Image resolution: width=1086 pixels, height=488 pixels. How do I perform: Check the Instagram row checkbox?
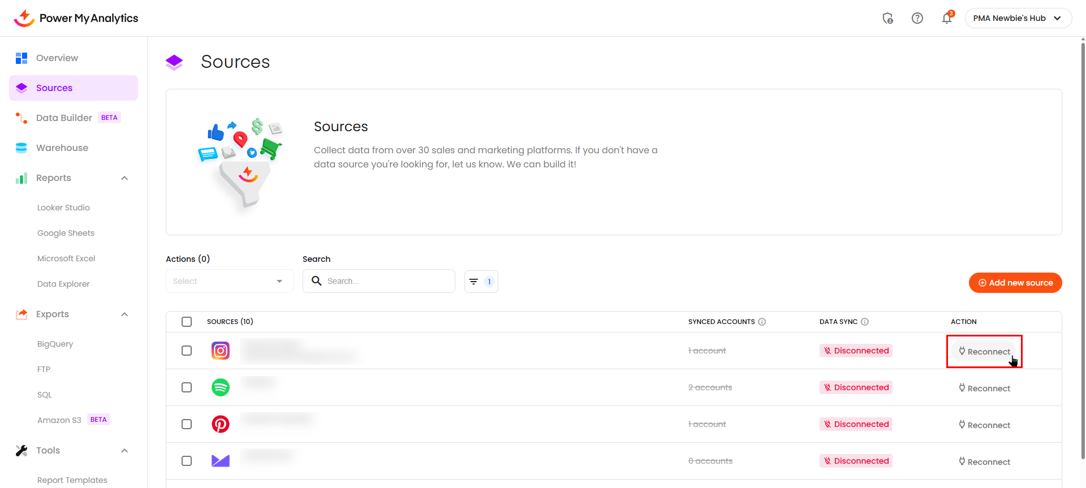187,351
